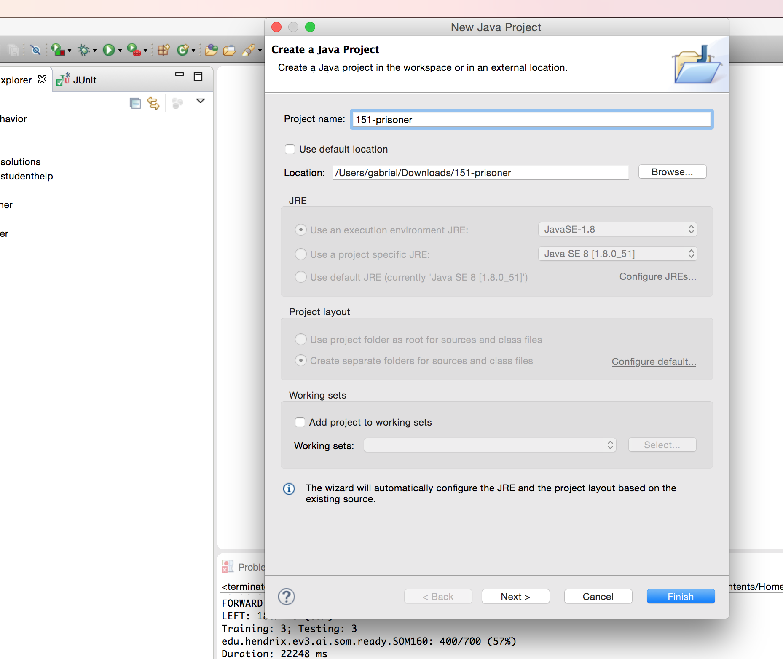This screenshot has width=783, height=659.
Task: Click the Collapse All icon in explorer
Action: [x=135, y=103]
